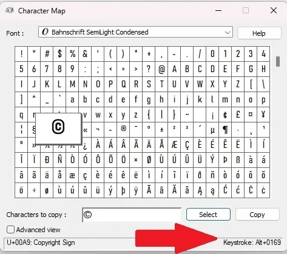The height and width of the screenshot is (254, 287).
Task: Select the digit 0 cell
Action: pos(212,54)
